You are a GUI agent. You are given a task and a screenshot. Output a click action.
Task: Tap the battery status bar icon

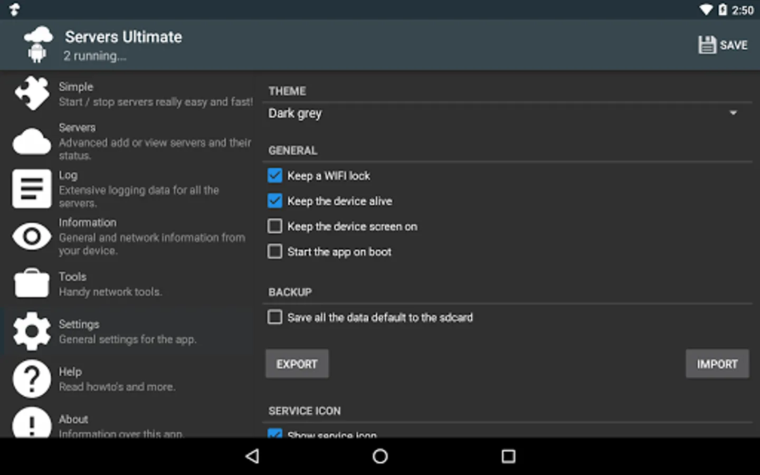click(x=723, y=9)
